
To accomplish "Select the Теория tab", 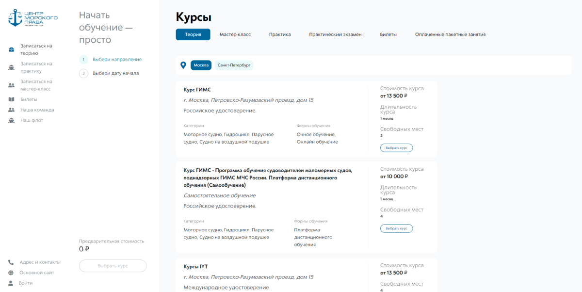I will [x=193, y=34].
